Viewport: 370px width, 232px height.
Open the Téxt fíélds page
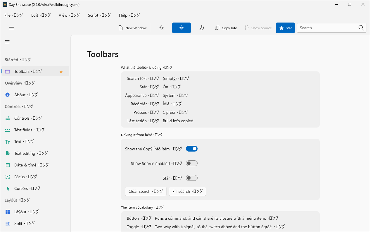point(35,130)
